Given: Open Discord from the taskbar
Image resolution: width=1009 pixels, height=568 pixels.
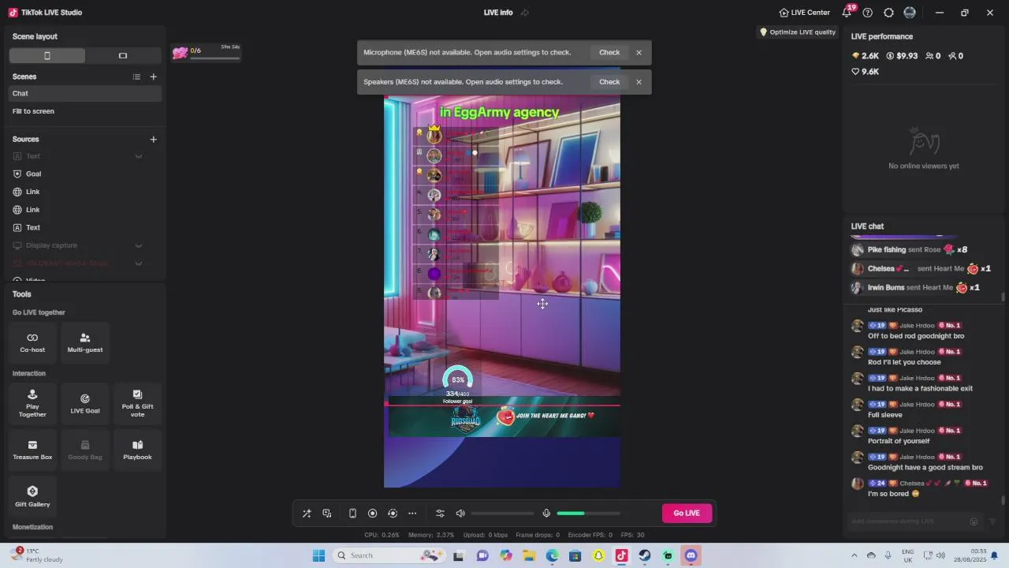Looking at the screenshot, I should point(691,556).
